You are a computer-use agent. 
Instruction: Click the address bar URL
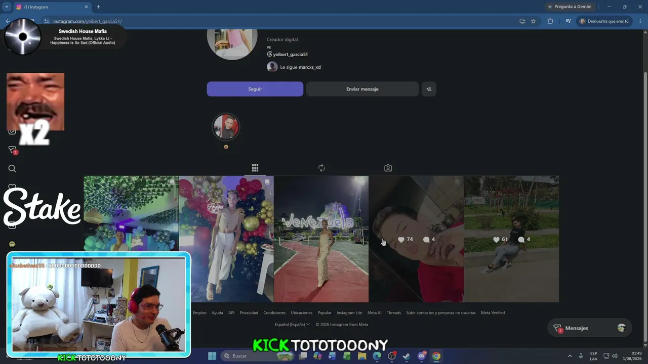point(88,21)
